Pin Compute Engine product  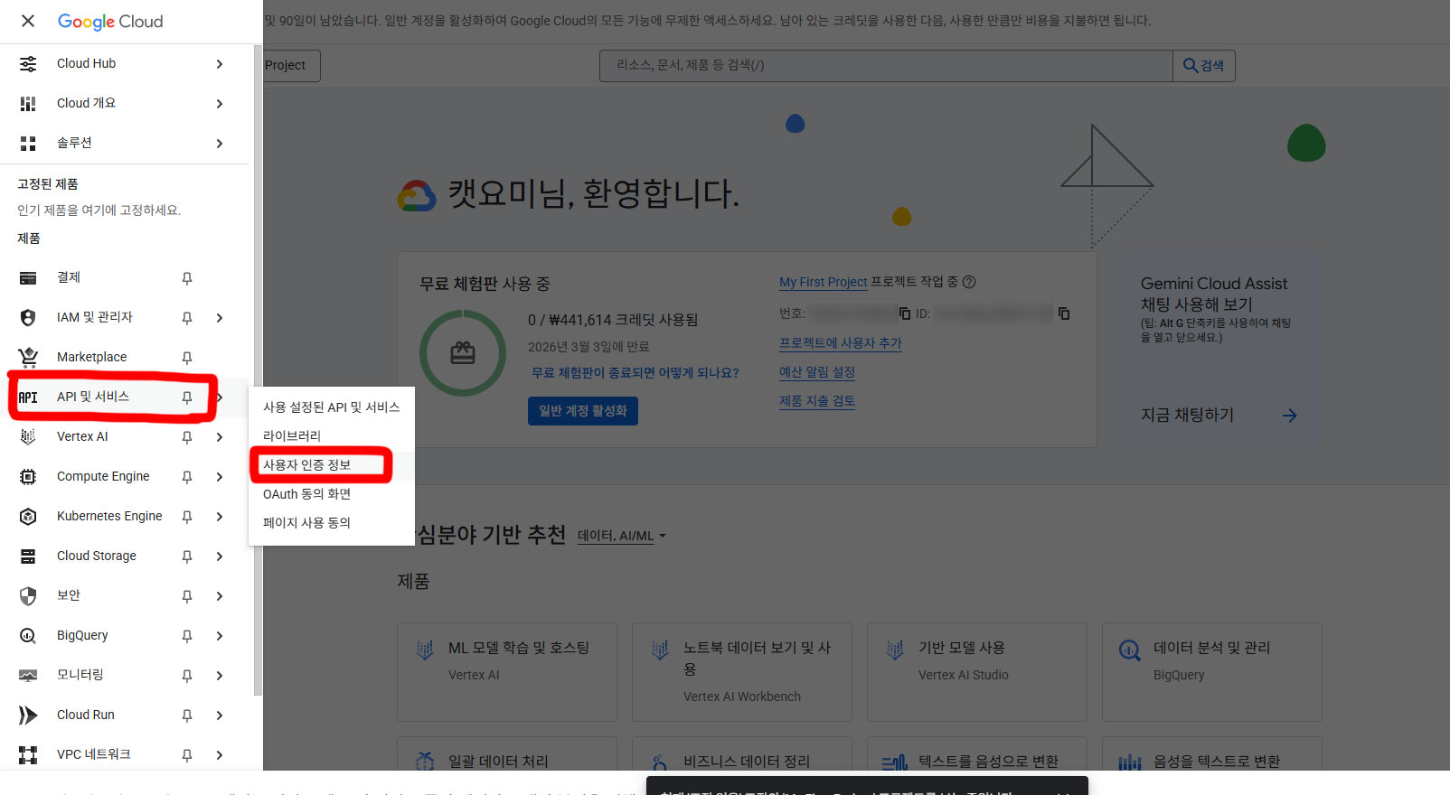[x=187, y=477]
